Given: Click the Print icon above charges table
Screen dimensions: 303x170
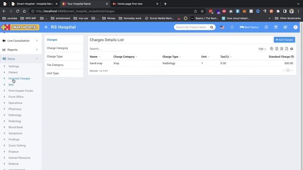Looking at the screenshot, I should pos(292,49).
